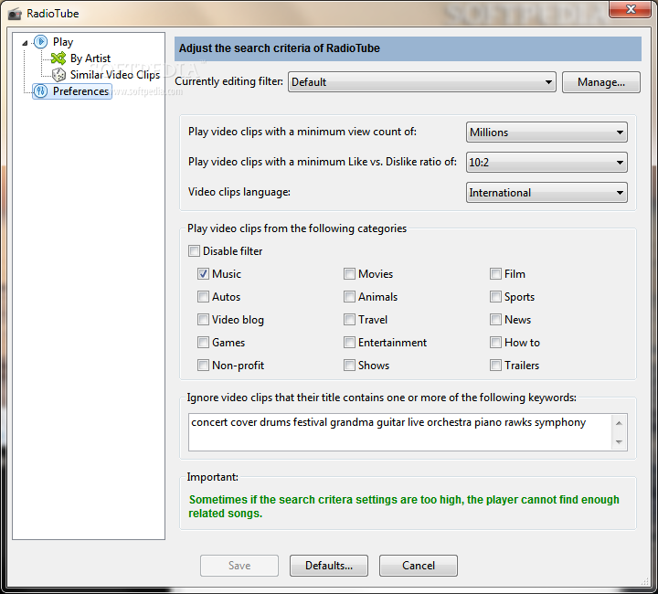Click the keywords box scroll down arrow
Viewport: 658px width, 594px height.
619,441
